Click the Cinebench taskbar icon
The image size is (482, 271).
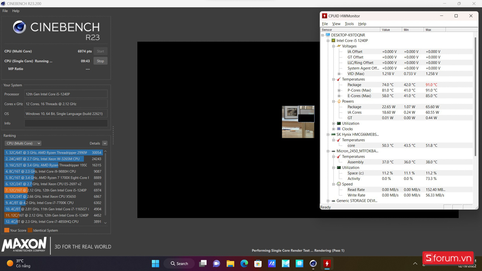(x=313, y=263)
